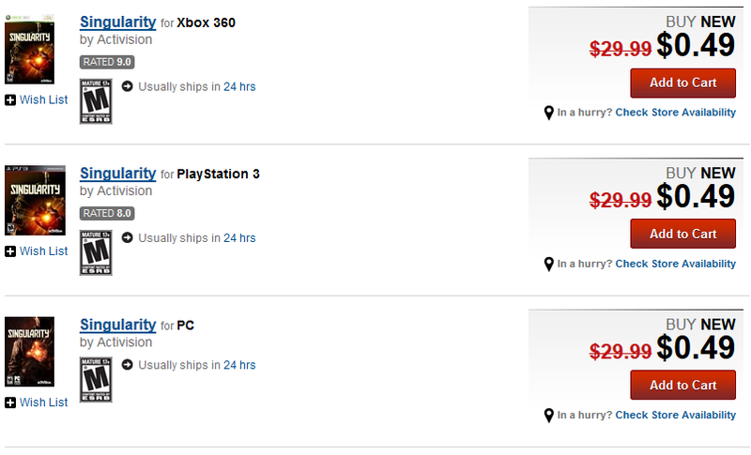Add Xbox 360 Singularity to cart
The width and height of the screenshot is (751, 455).
click(683, 83)
